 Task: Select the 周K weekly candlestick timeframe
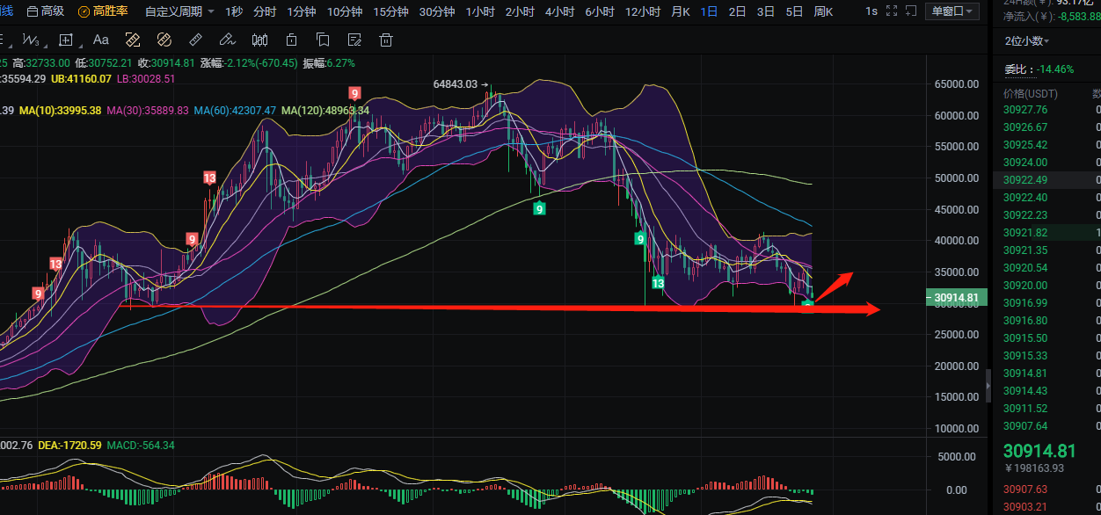pos(823,11)
